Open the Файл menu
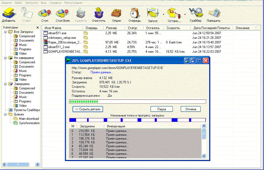Image resolution: width=264 pixels, height=170 pixels. click(18, 3)
